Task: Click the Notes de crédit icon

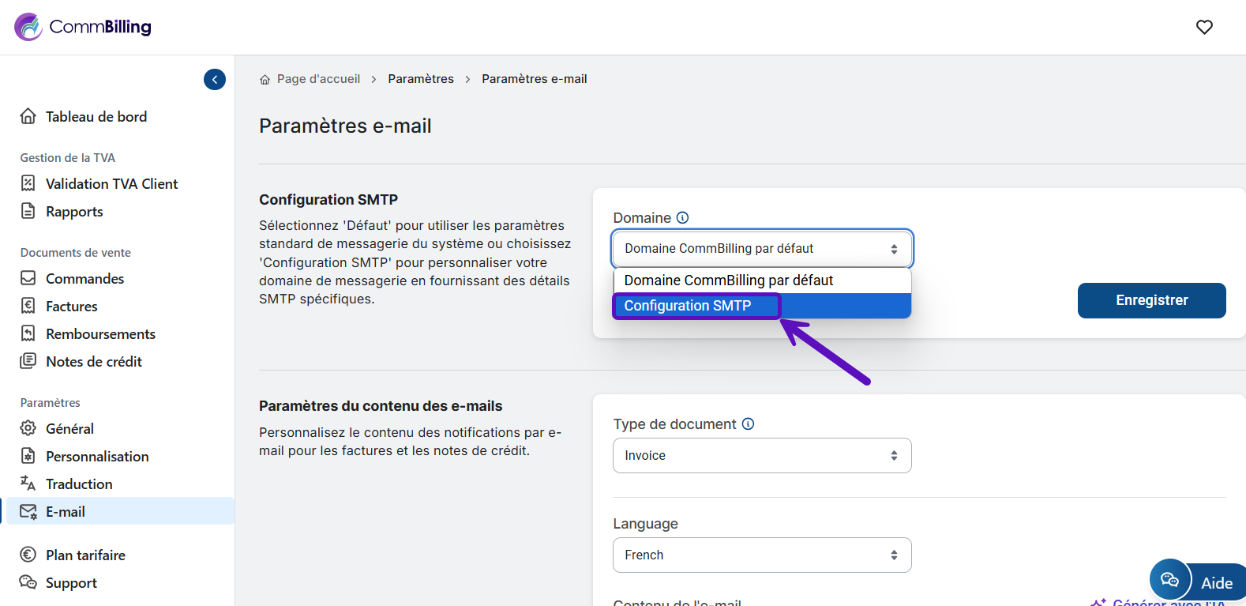Action: click(x=28, y=361)
